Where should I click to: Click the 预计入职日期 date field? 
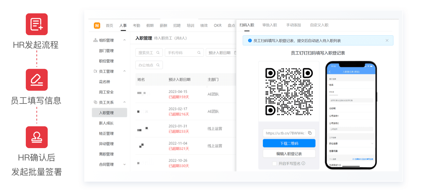[221, 52]
